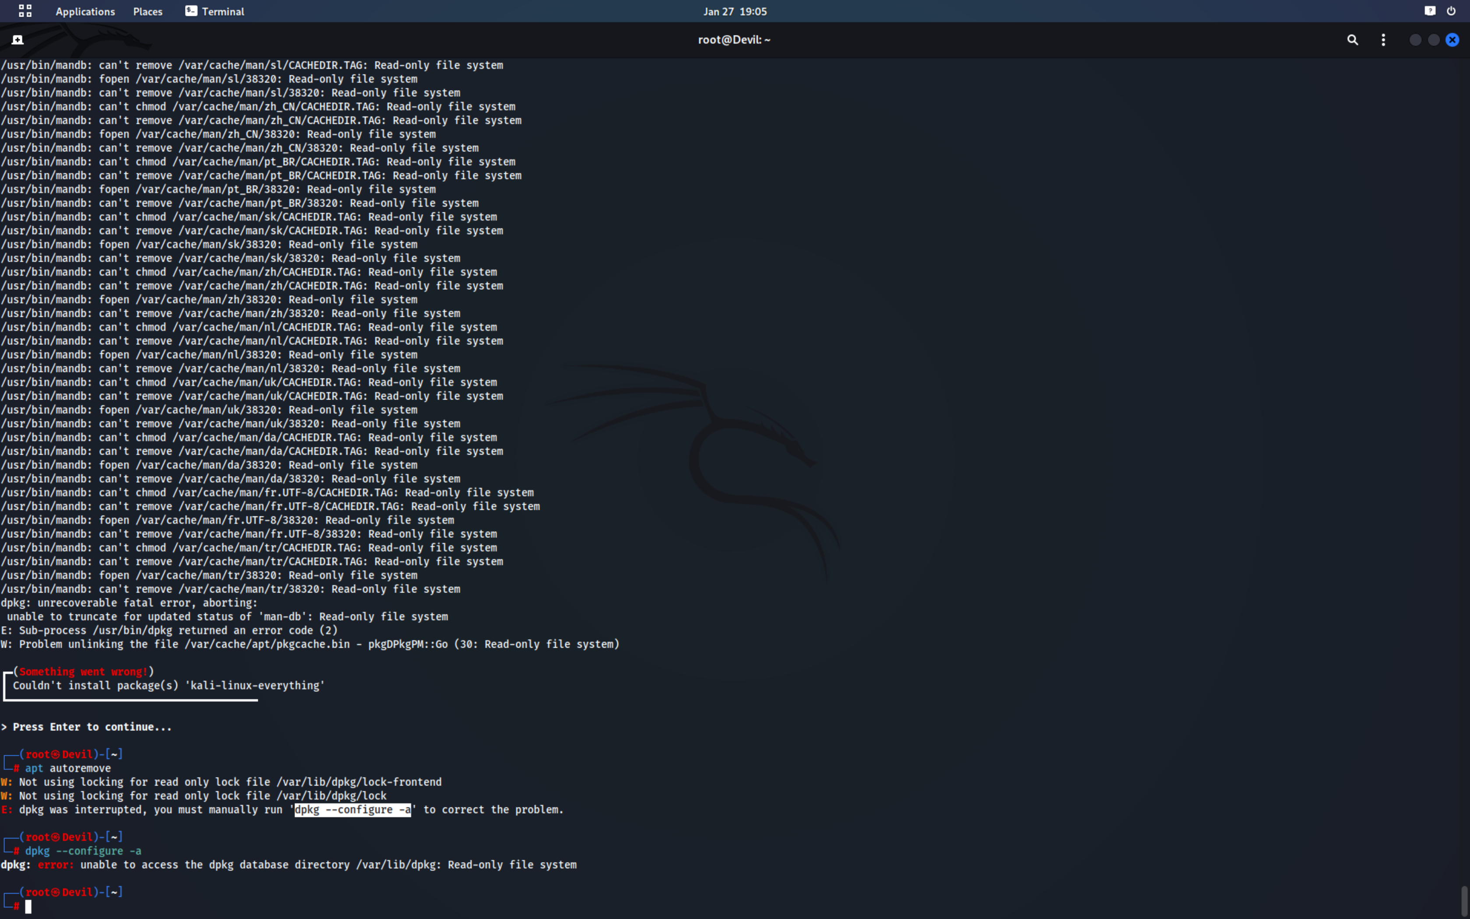The image size is (1470, 919).
Task: Minimize the root@Devil terminal window
Action: pyautogui.click(x=1415, y=40)
